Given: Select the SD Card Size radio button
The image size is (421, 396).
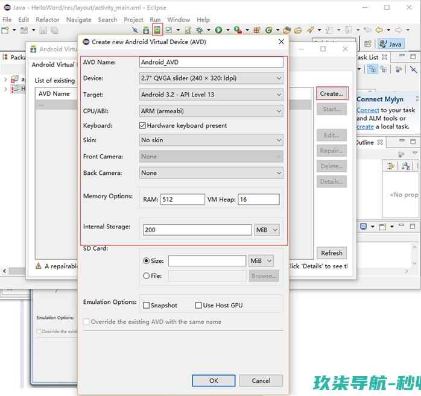Looking at the screenshot, I should 147,261.
